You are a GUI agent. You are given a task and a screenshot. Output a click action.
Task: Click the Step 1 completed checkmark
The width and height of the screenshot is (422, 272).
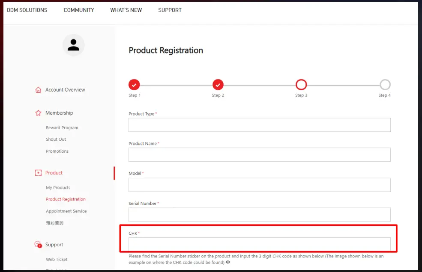point(134,85)
